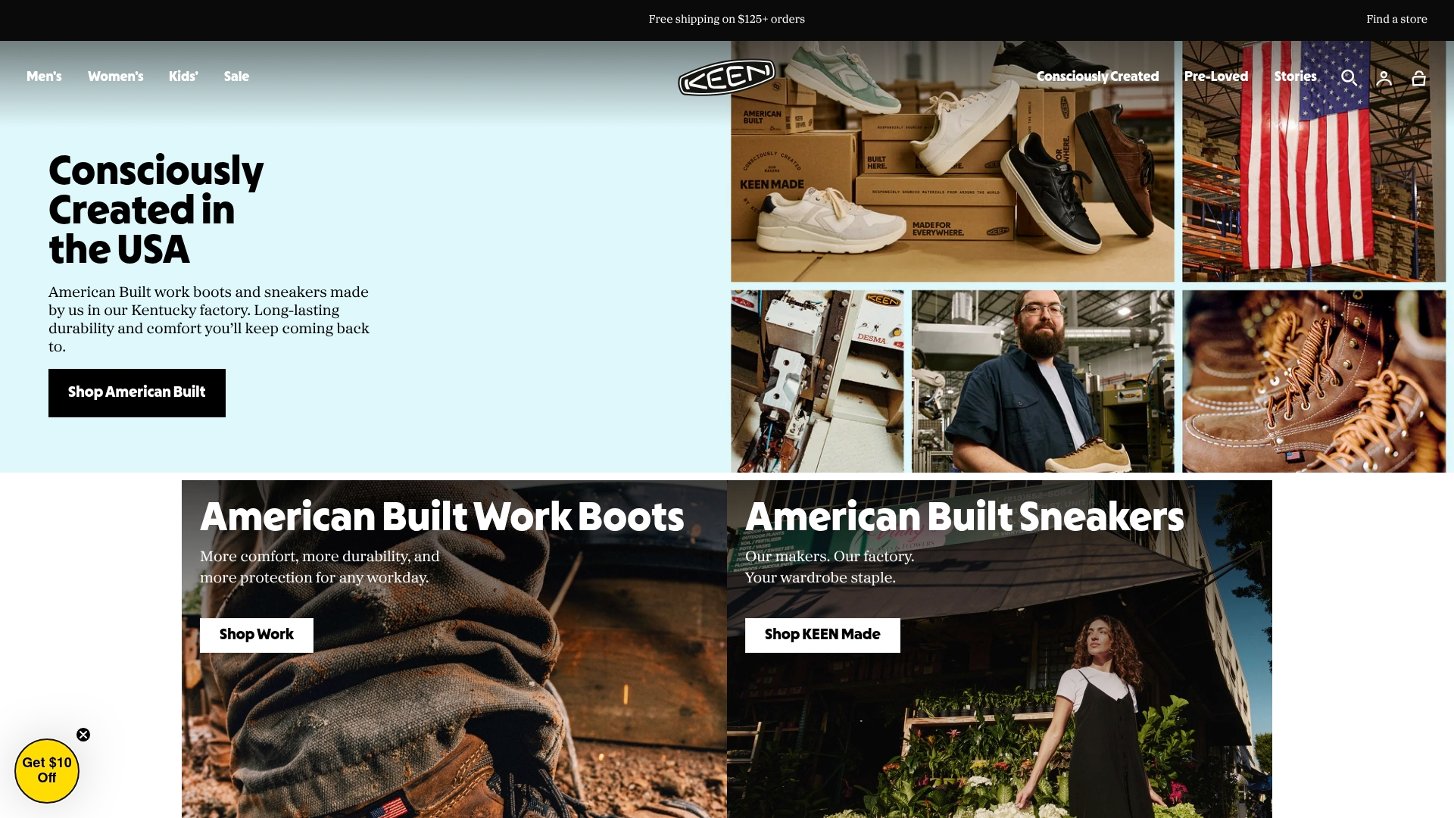
Task: Open the shopping cart icon
Action: (1418, 77)
